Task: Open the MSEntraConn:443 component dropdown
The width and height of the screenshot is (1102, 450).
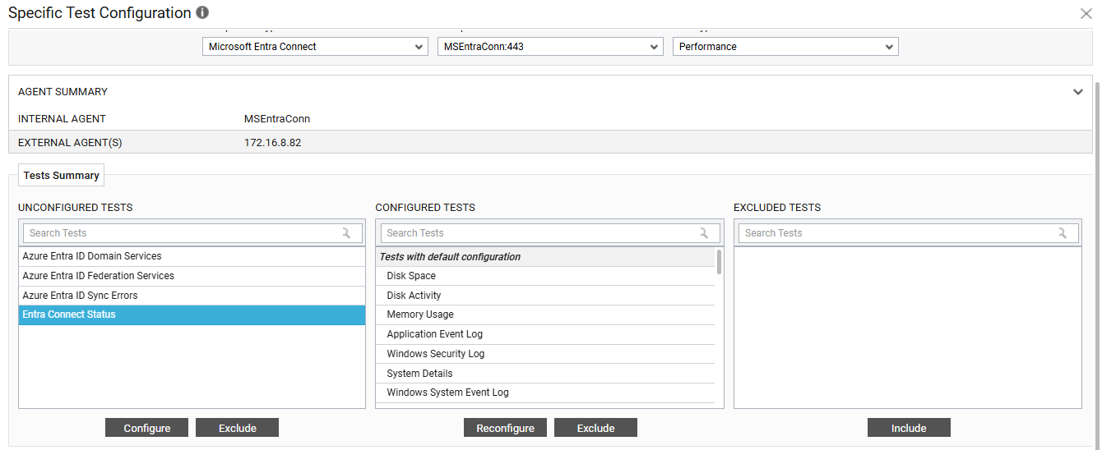Action: [550, 47]
